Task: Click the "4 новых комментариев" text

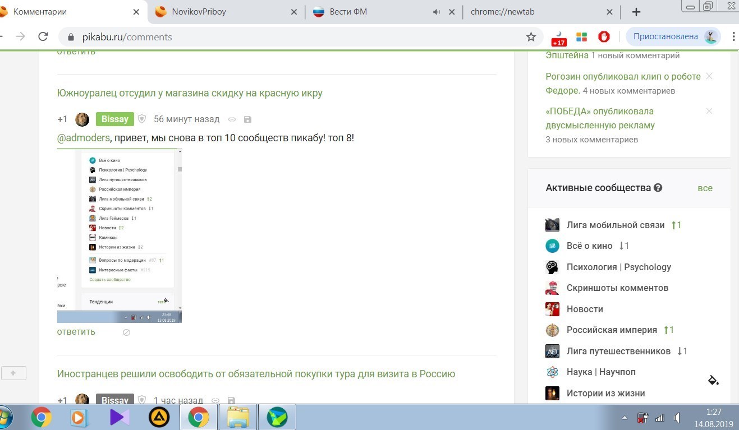Action: coord(629,90)
